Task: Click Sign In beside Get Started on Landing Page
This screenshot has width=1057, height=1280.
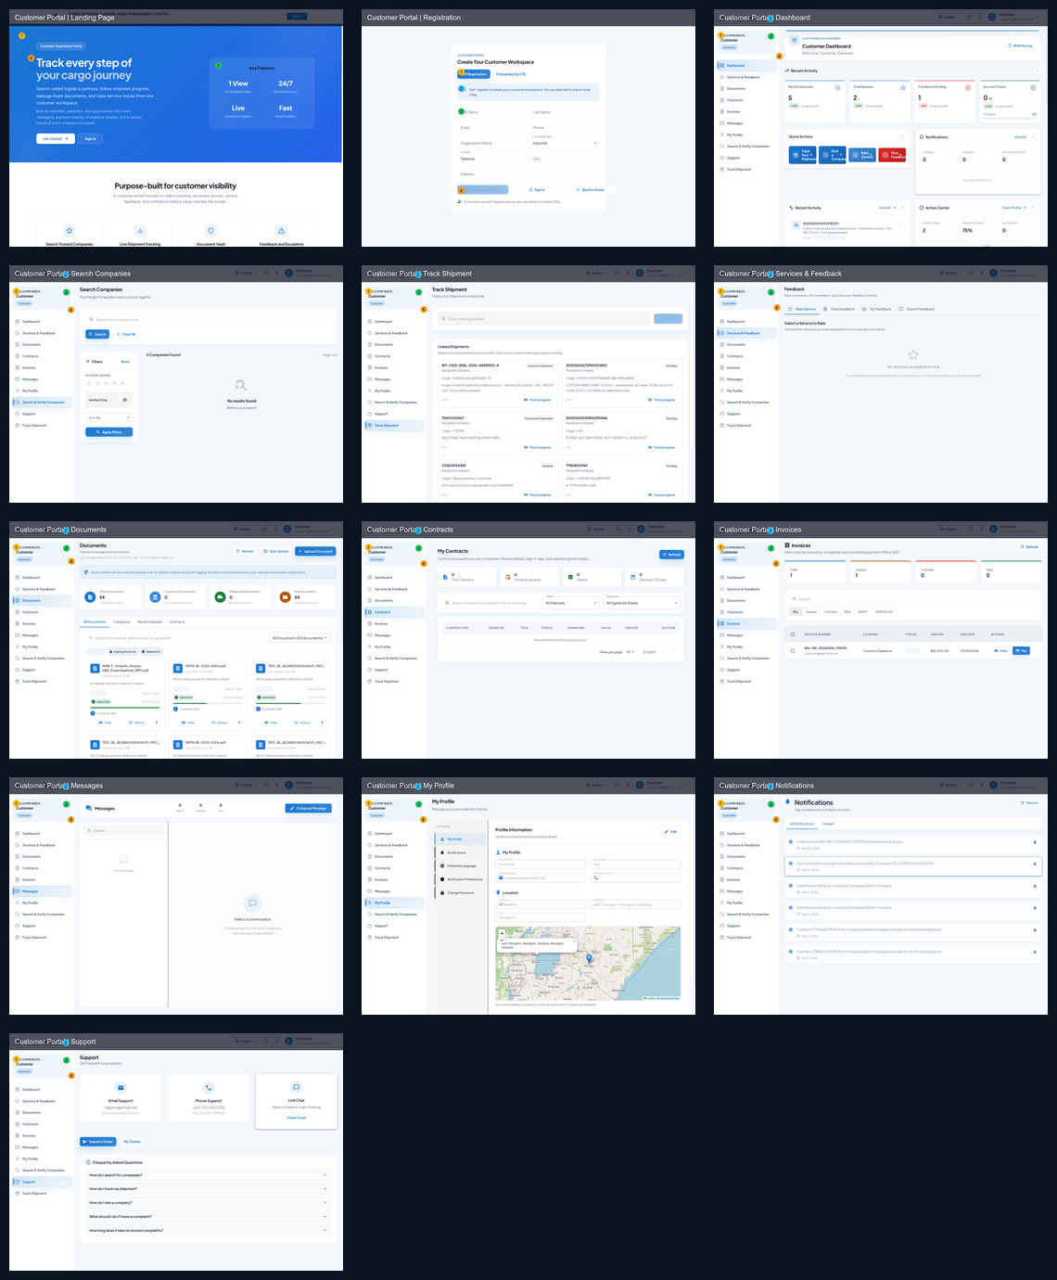Action: click(90, 138)
